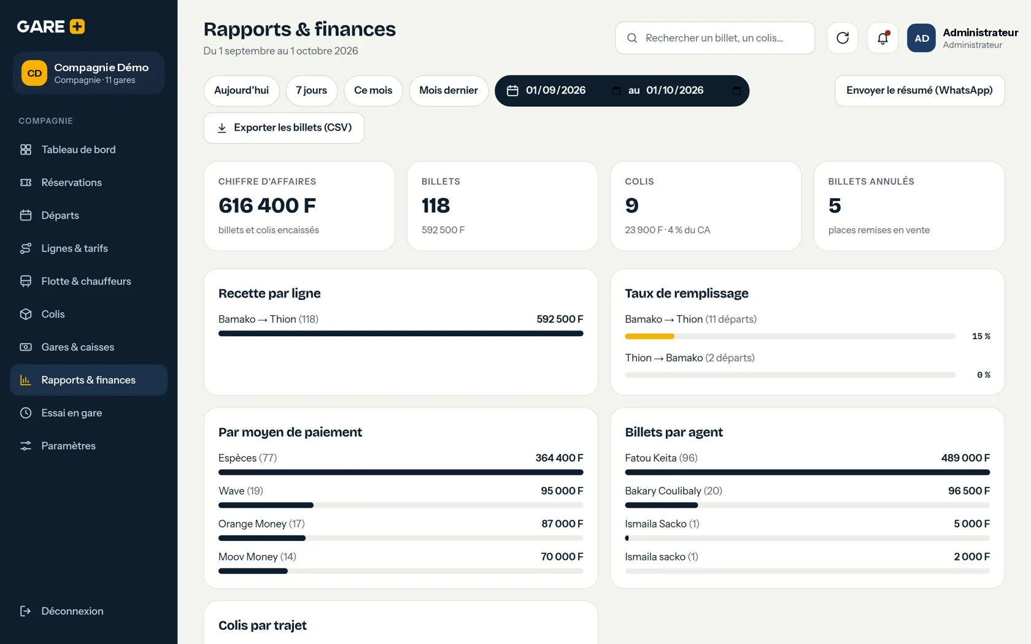Click the Bakary Coulibaly progress bar
Screen dimensions: 1031x644
coord(807,505)
